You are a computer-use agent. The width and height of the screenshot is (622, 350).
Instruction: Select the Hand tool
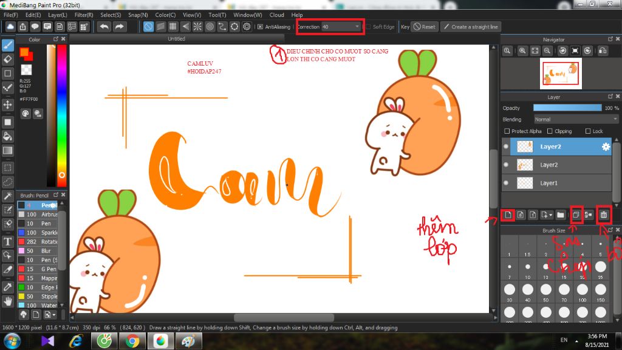[8, 301]
